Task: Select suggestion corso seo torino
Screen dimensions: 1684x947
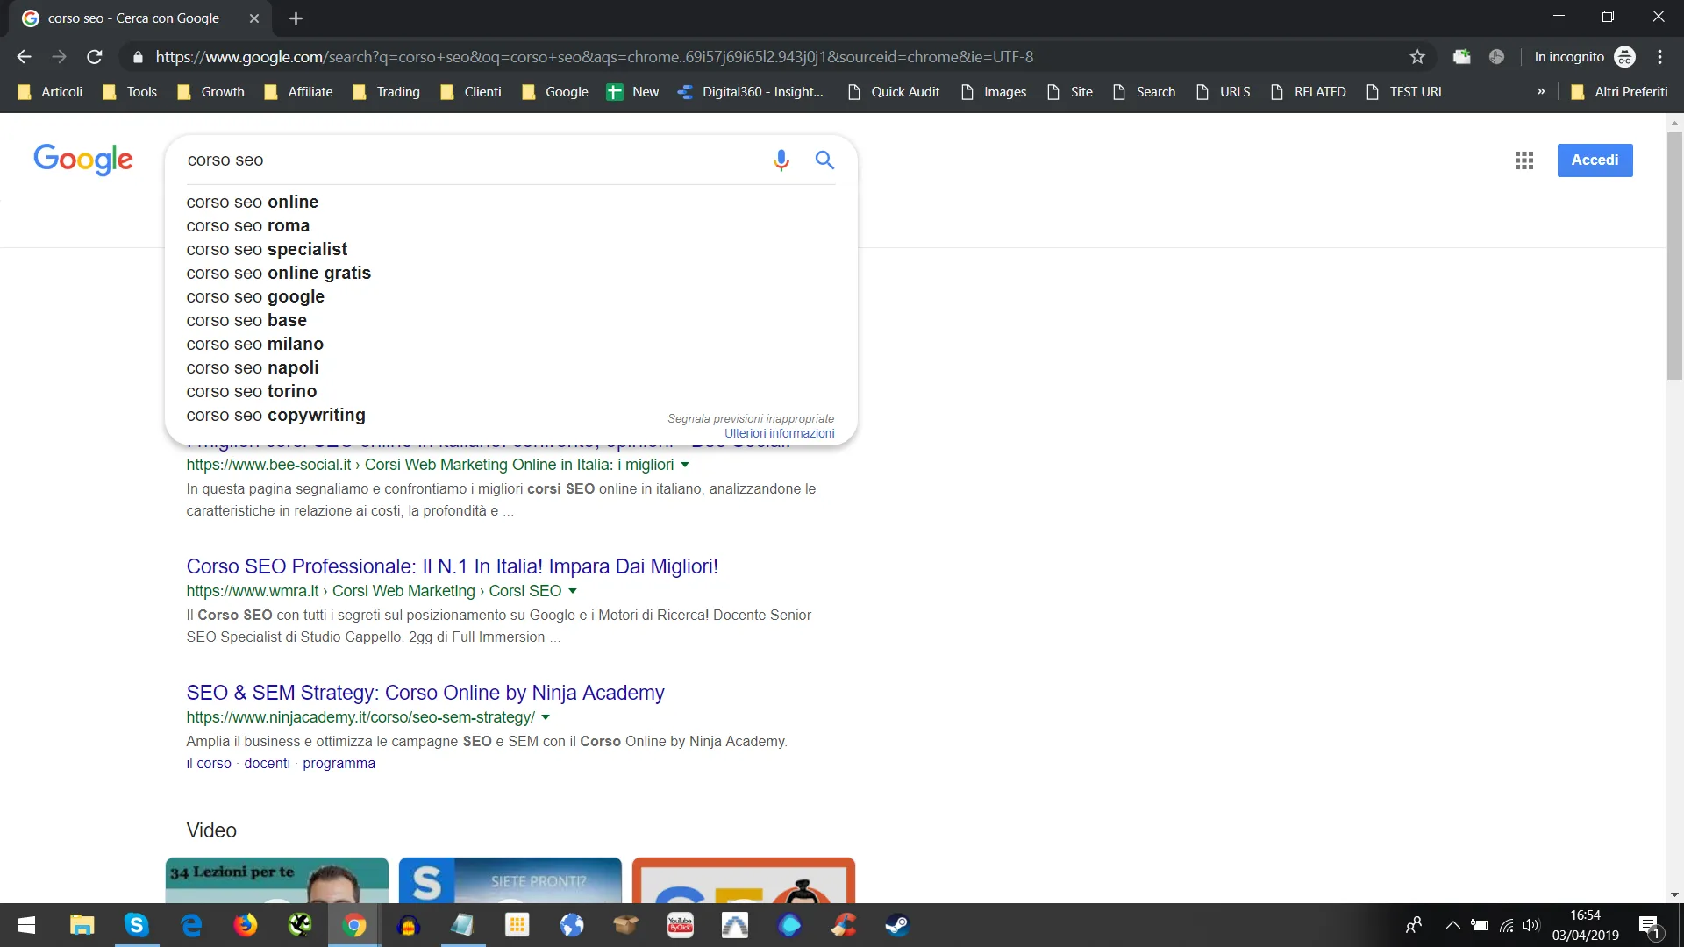Action: [510, 391]
